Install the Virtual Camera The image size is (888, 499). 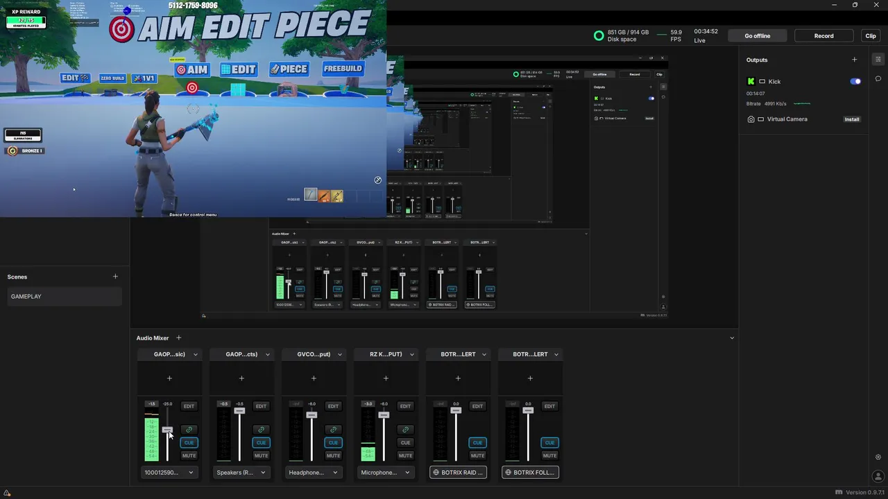point(852,119)
